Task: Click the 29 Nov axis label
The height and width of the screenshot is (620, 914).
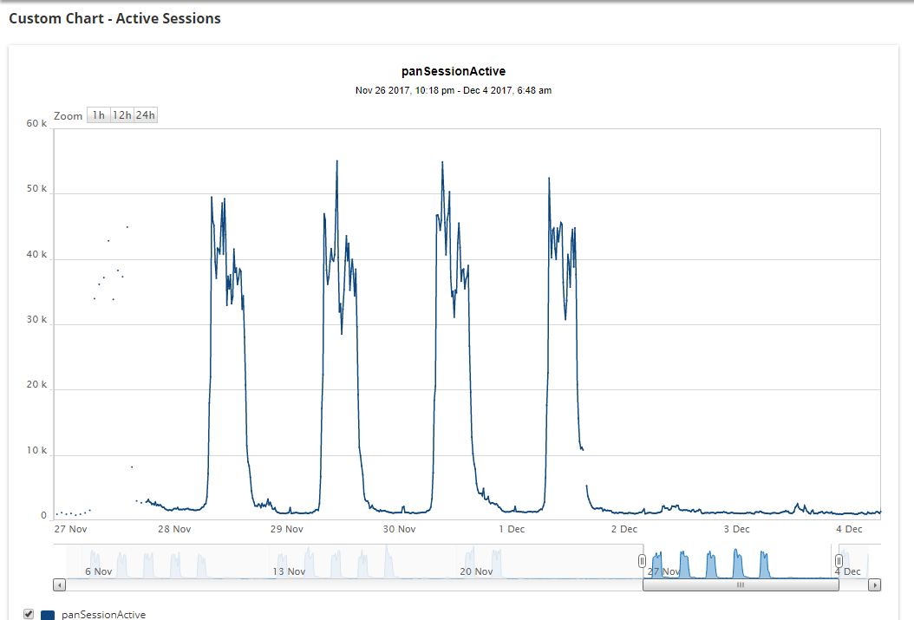Action: (x=287, y=529)
